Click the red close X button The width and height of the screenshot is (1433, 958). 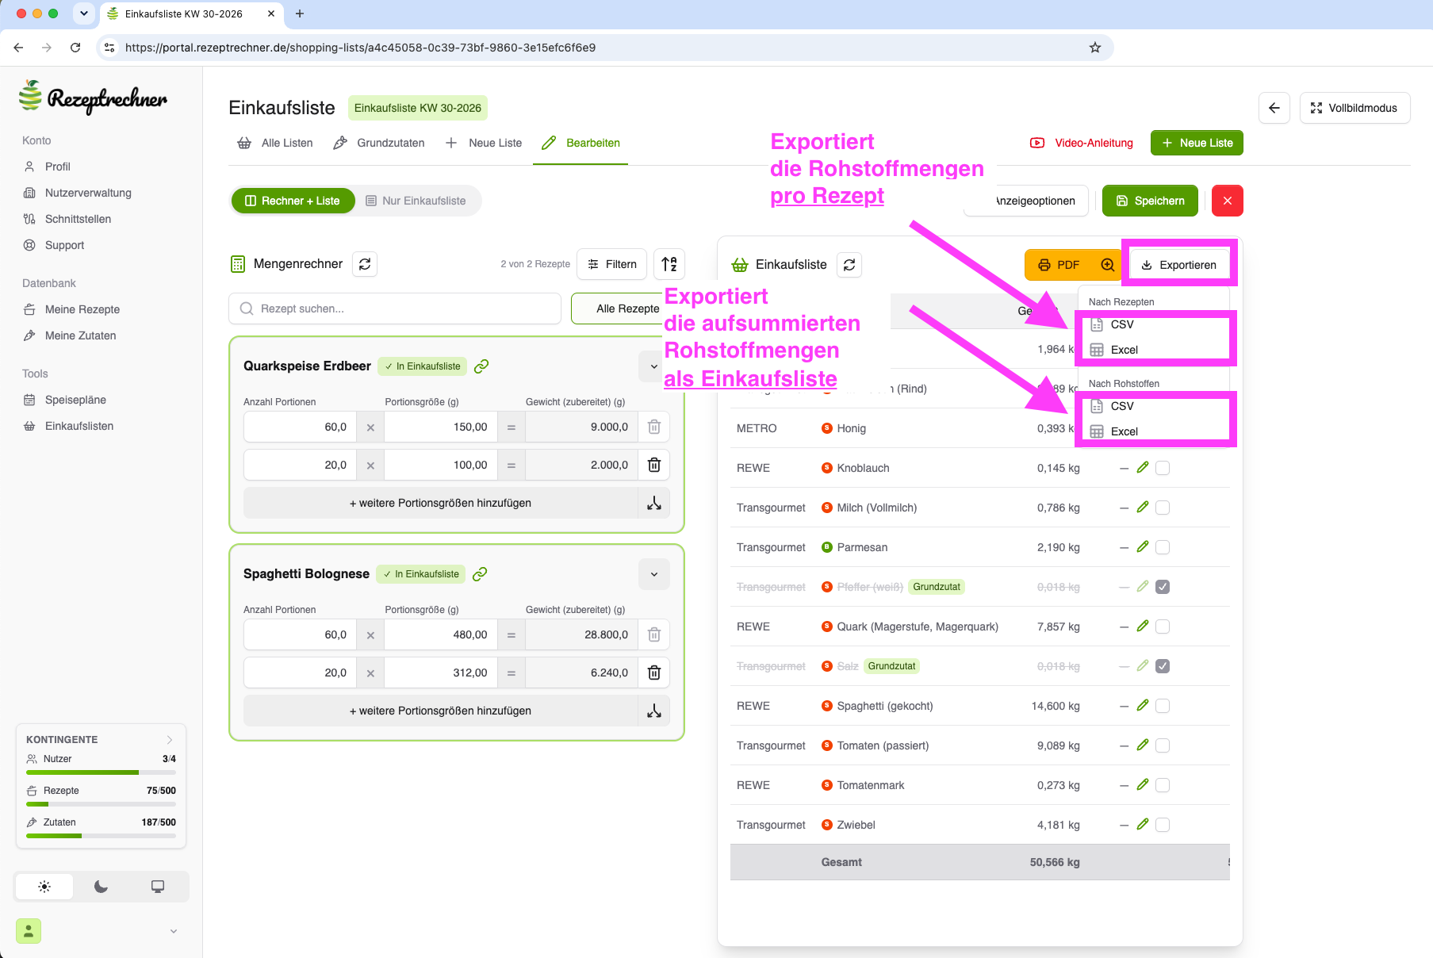1228,201
